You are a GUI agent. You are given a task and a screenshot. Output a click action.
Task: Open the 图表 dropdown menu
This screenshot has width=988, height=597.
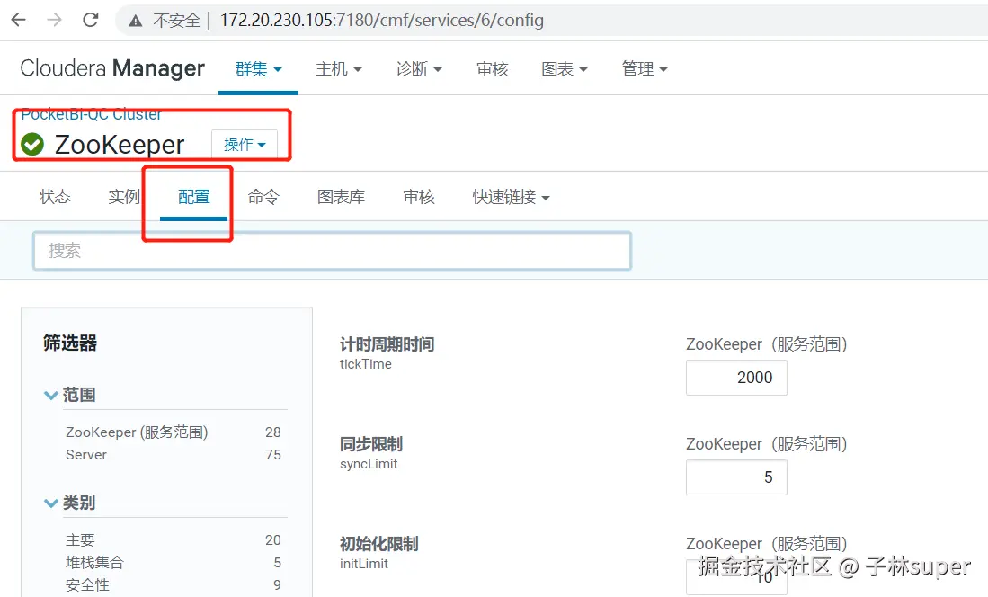[x=564, y=68]
